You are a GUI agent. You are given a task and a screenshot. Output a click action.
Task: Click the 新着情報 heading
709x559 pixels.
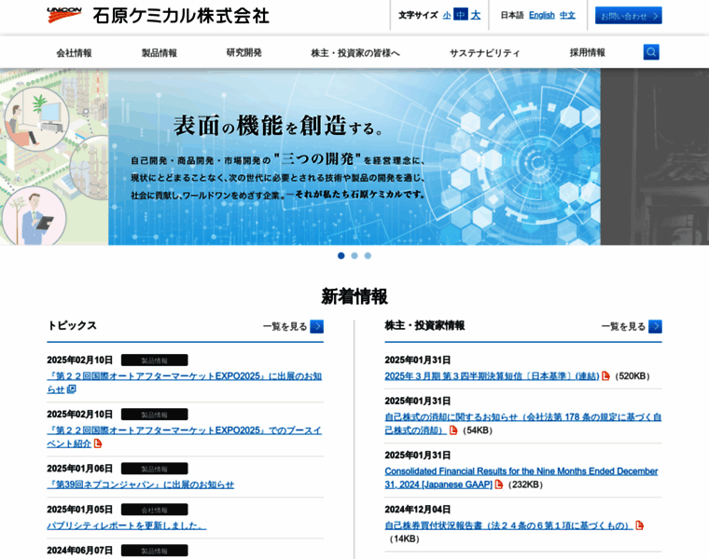click(x=354, y=296)
